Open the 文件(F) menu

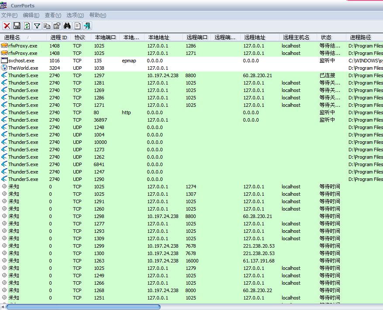point(9,15)
